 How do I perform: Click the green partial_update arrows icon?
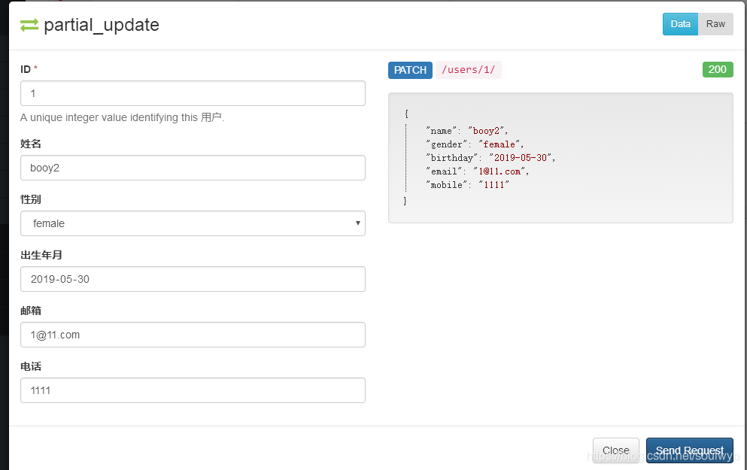[29, 25]
